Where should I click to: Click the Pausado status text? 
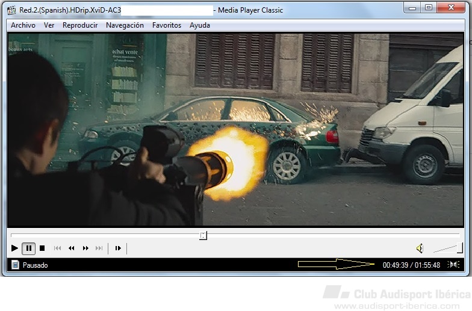click(x=35, y=265)
